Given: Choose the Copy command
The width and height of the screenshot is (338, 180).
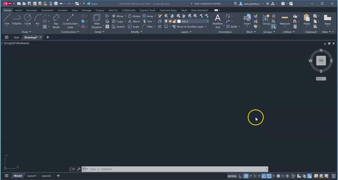Looking at the screenshot, I should pos(117,21).
